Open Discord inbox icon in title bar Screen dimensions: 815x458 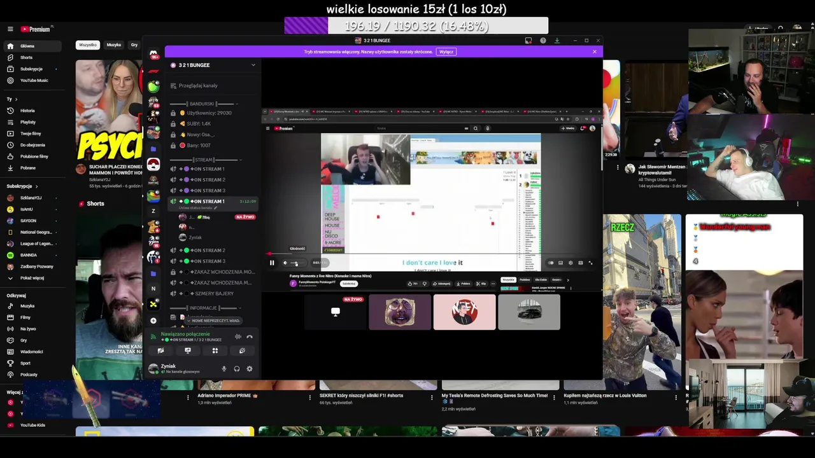coord(528,40)
